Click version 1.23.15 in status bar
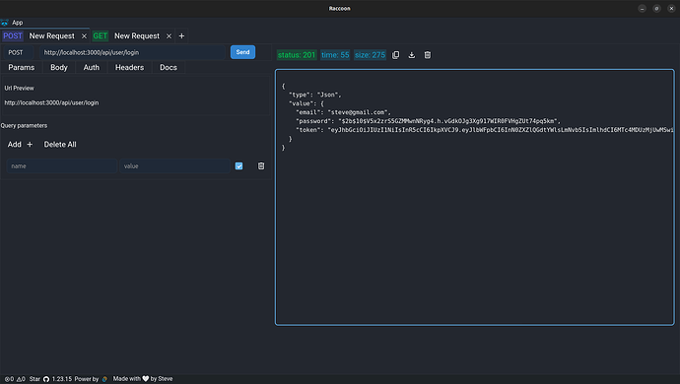The image size is (680, 384). click(62, 379)
